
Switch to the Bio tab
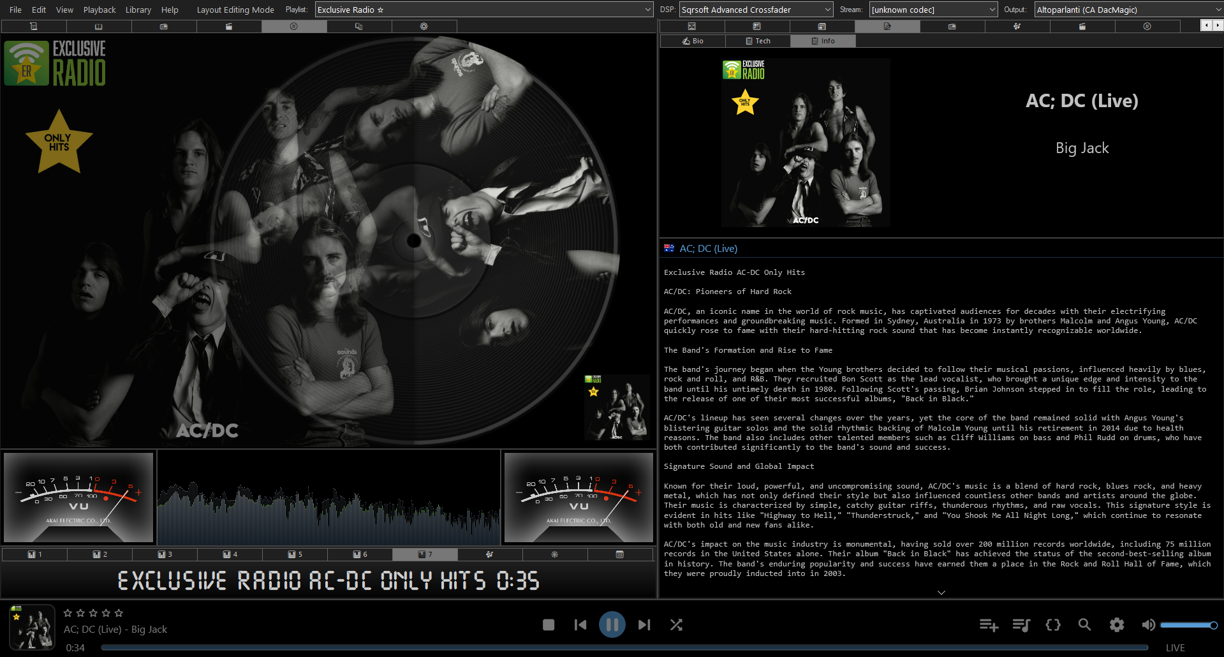(693, 41)
